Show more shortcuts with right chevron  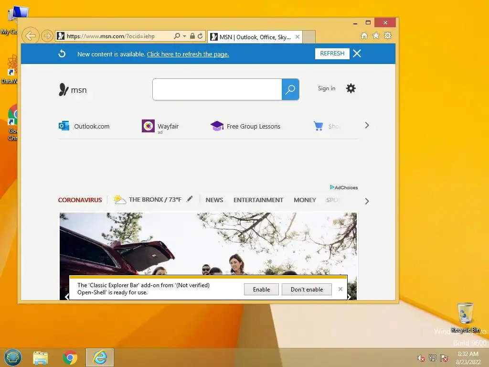(367, 126)
